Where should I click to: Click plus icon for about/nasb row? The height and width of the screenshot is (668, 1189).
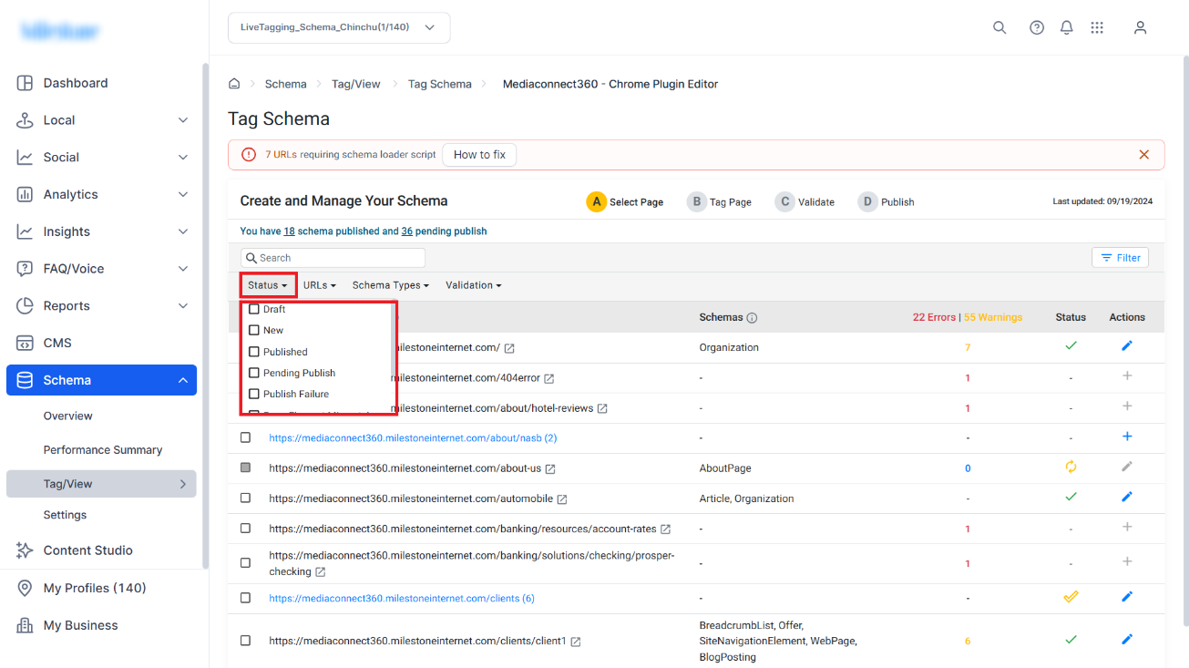pos(1127,437)
